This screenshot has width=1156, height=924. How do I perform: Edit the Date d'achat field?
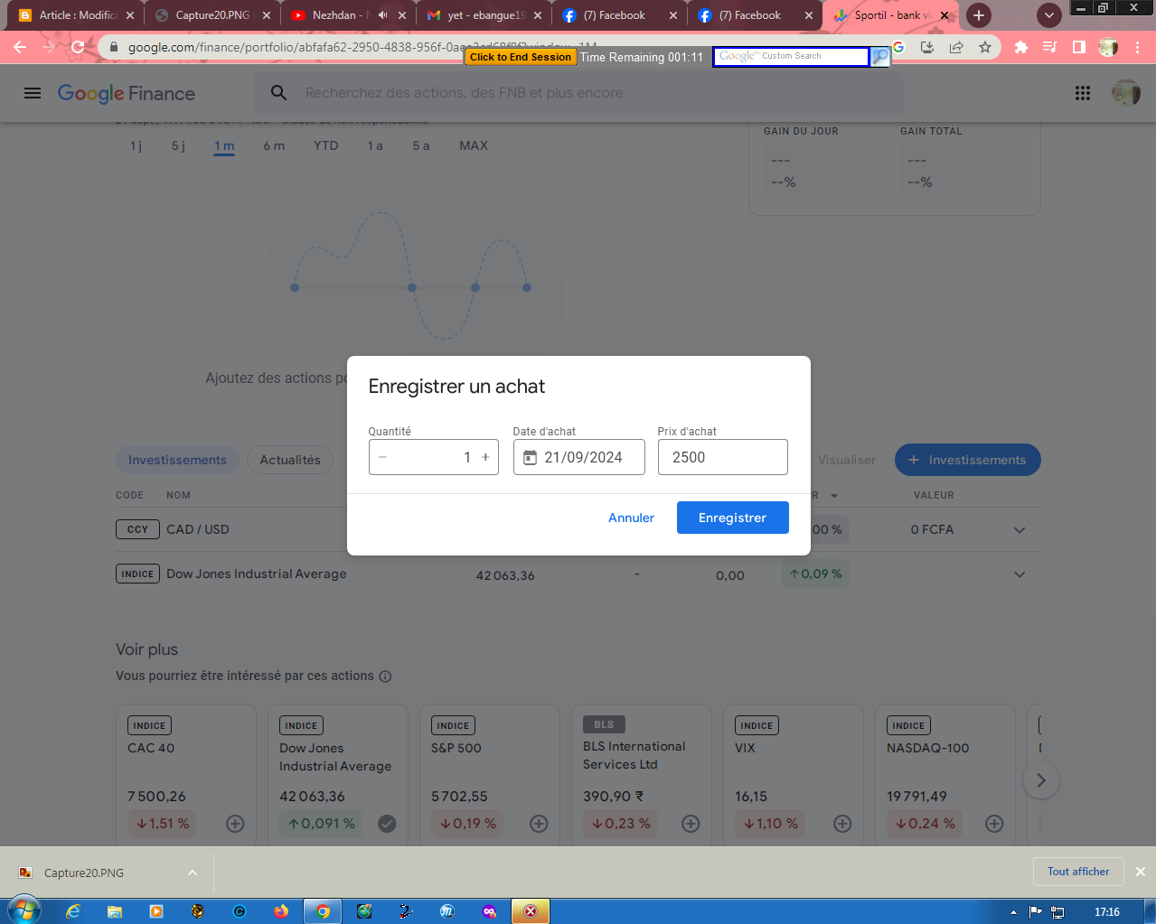pyautogui.click(x=579, y=457)
